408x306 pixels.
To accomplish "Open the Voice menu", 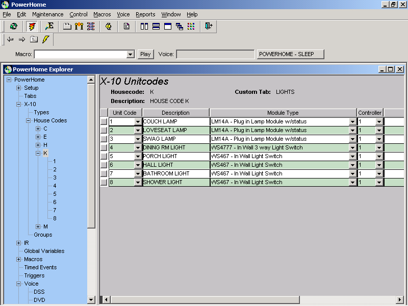I will (123, 14).
